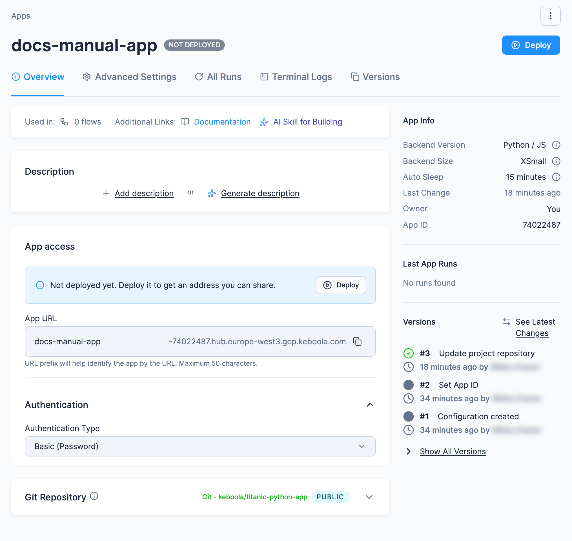Click clock icon under version #1

tap(408, 430)
